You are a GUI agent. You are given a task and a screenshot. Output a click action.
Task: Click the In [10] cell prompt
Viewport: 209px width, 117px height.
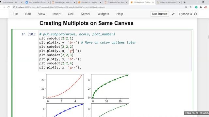point(29,34)
